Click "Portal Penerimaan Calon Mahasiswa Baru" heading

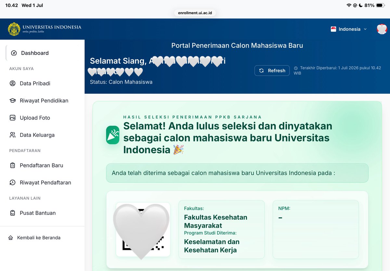(237, 45)
